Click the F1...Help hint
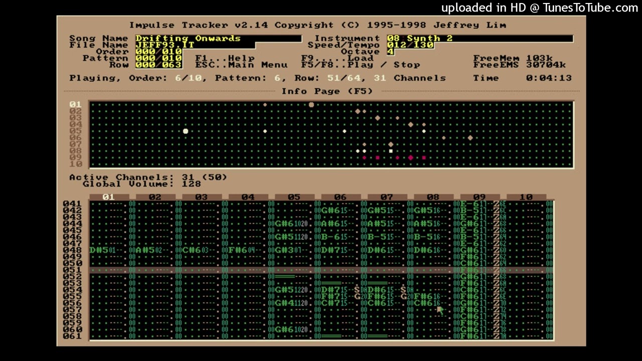642x361 pixels. coord(225,58)
